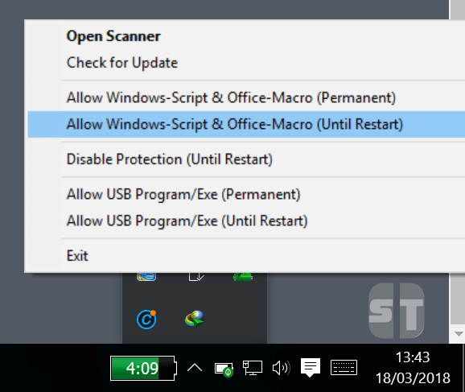This screenshot has height=392, width=465.
Task: Open the network connection icon
Action: pyautogui.click(x=253, y=368)
